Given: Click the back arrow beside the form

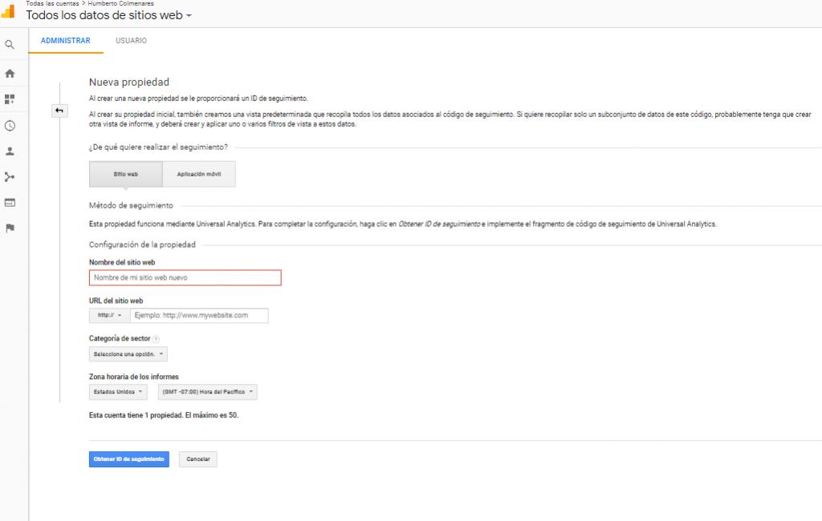Looking at the screenshot, I should 59,111.
